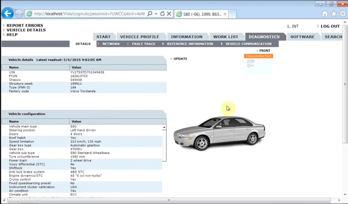Click the Climate unit value ECC
Screen dimensions: 348x204
pos(73,195)
